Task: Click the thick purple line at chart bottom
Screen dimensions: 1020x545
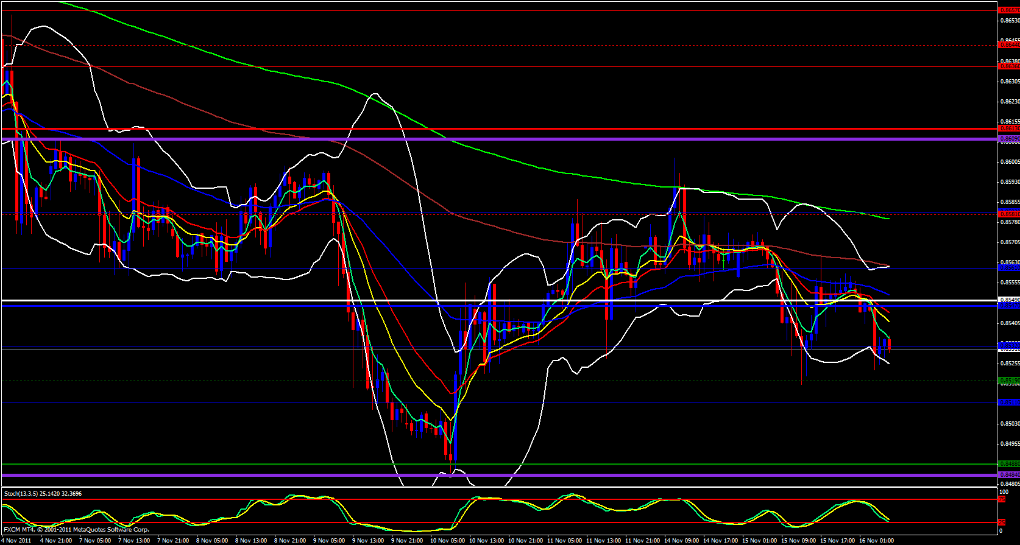Action: click(487, 475)
